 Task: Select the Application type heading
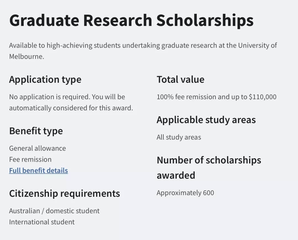click(45, 79)
